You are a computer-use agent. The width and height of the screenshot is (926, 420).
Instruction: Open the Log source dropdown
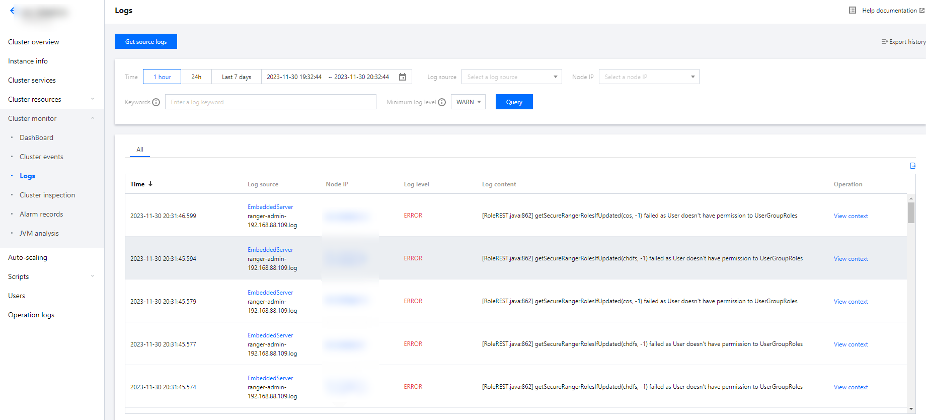[511, 77]
